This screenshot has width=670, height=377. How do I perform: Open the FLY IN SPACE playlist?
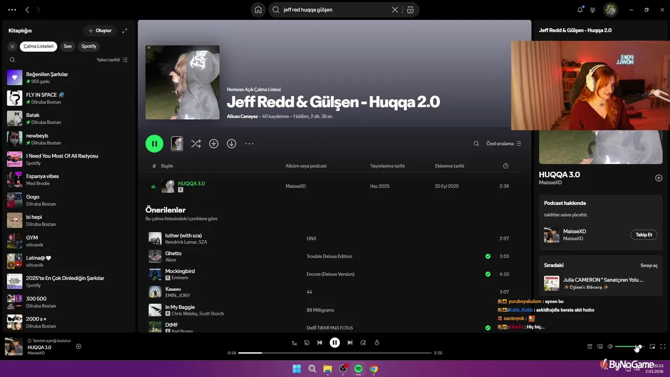(68, 98)
